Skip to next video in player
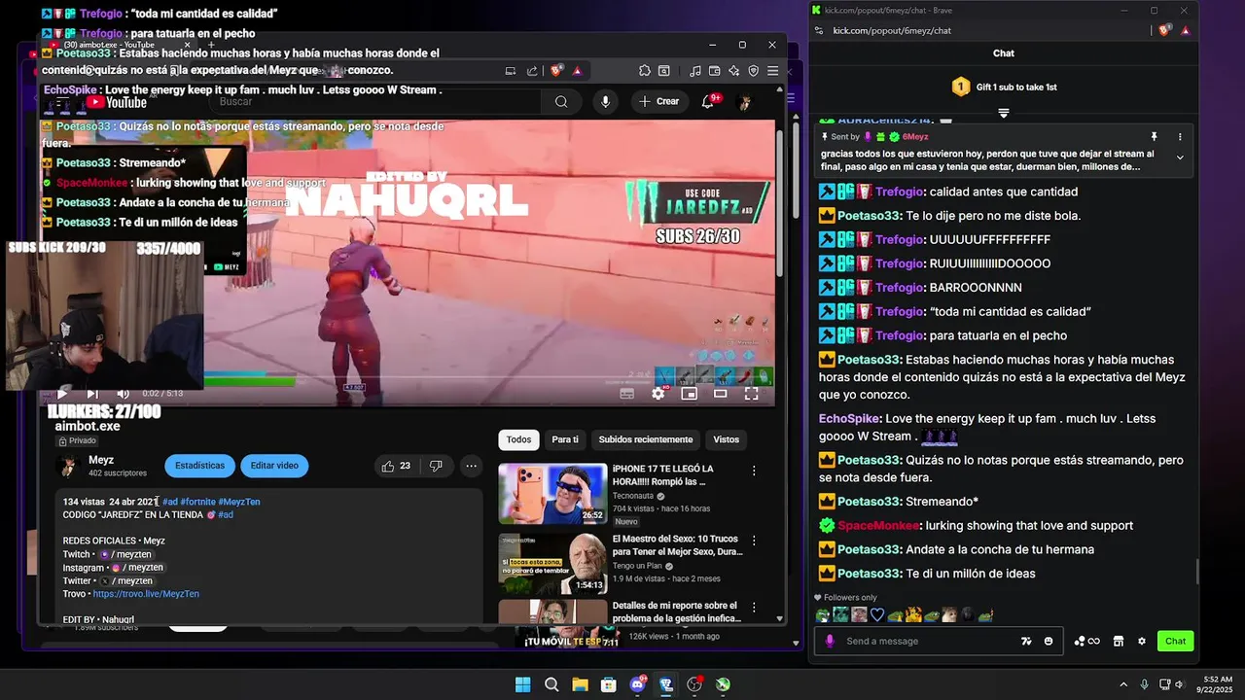The image size is (1245, 700). [x=92, y=394]
